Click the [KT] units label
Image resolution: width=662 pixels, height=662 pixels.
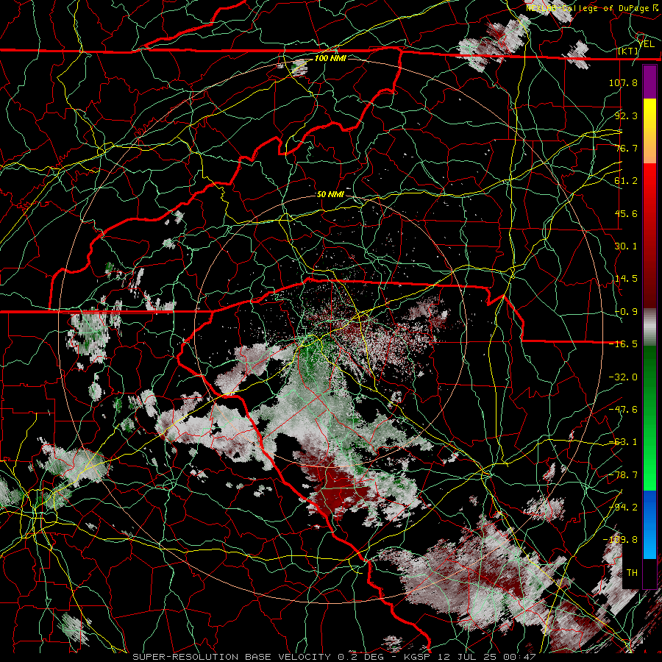628,51
